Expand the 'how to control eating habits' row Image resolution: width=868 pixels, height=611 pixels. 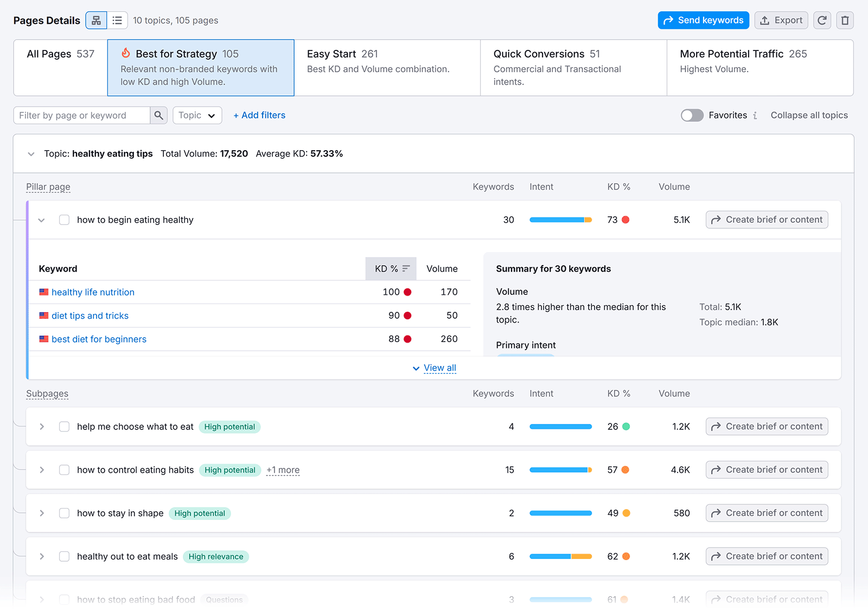[41, 470]
